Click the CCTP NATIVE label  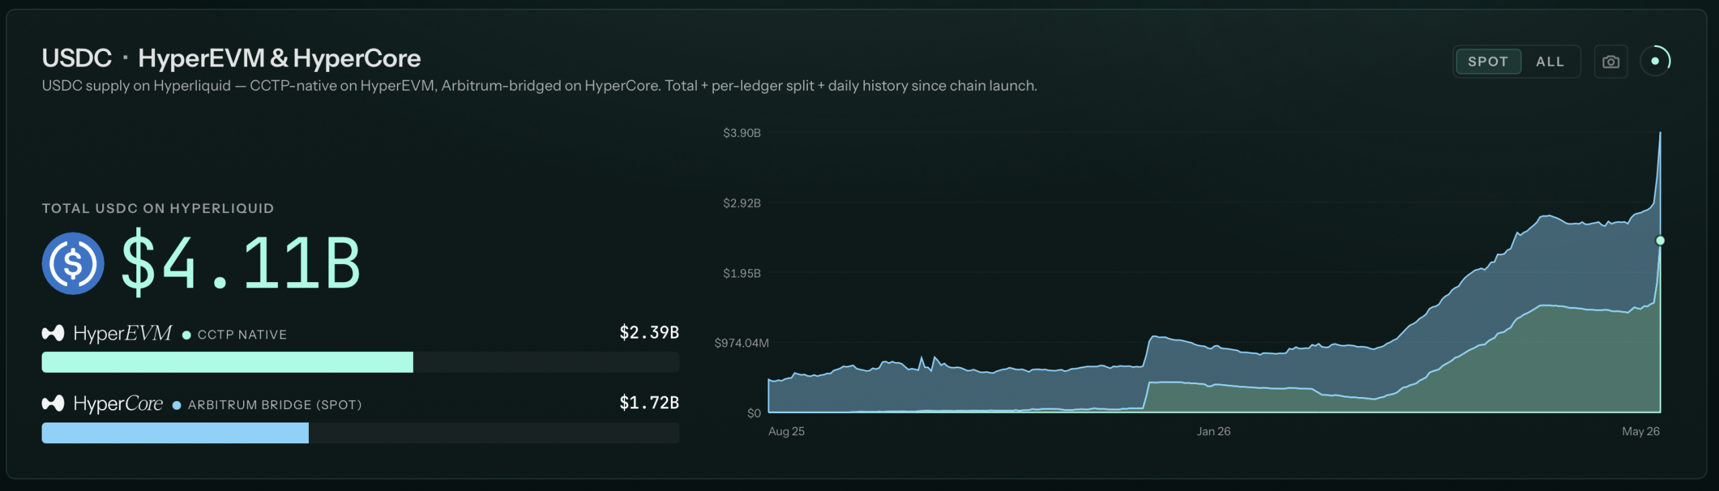242,334
